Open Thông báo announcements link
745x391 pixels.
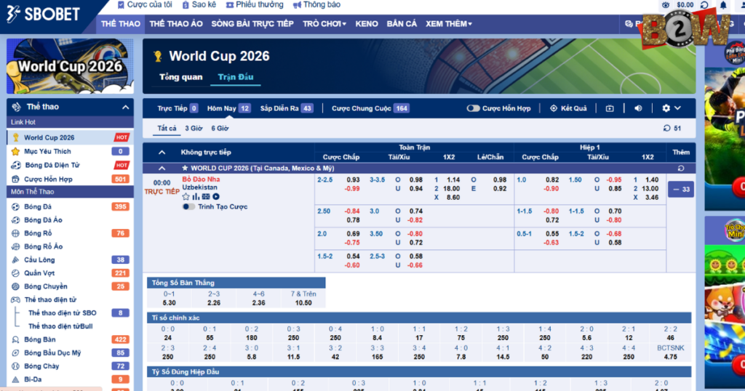point(316,5)
